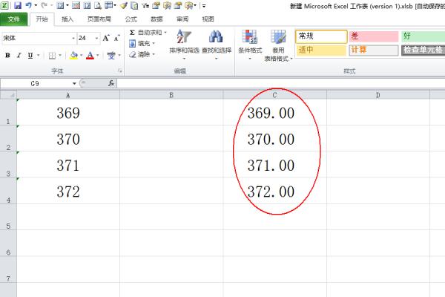Click cell C2 containing 370.00
445x297 pixels.
coord(274,138)
